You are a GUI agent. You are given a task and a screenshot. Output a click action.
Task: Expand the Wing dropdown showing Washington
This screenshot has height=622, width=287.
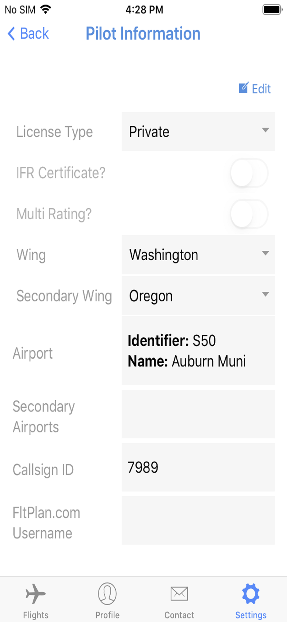[198, 255]
